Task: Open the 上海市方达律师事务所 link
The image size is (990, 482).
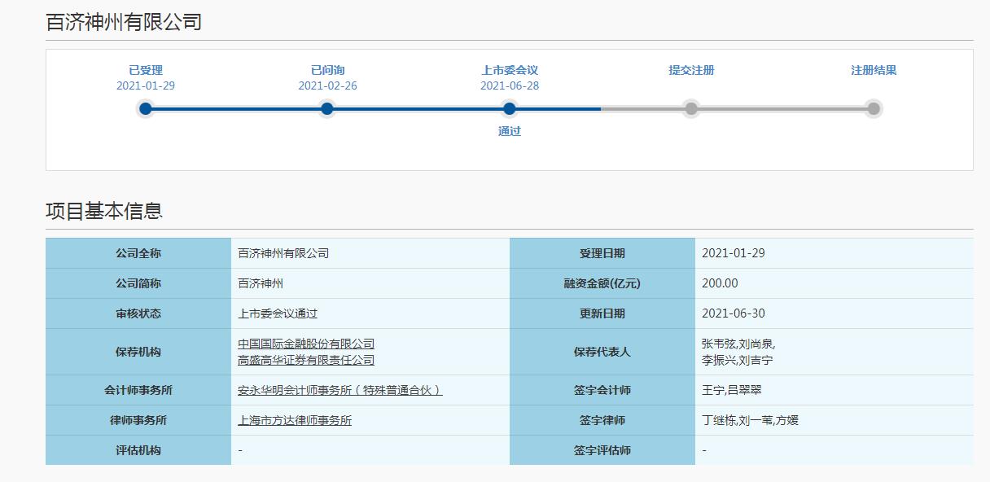Action: point(295,421)
